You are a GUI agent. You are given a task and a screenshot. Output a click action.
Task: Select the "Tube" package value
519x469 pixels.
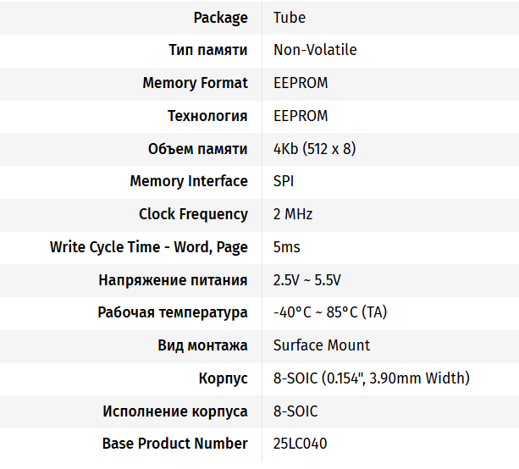[x=290, y=17]
